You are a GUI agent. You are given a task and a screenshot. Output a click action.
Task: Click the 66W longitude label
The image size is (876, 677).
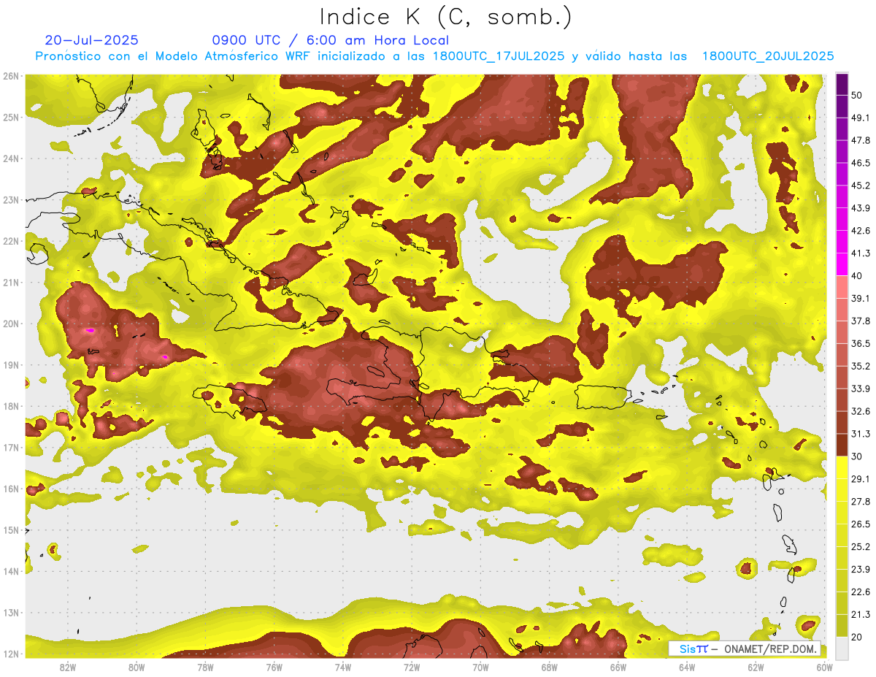tap(618, 668)
